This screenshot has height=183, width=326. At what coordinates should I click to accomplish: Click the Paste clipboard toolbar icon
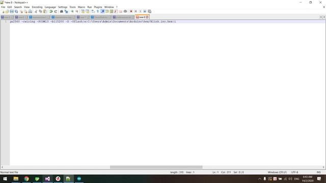(45, 11)
